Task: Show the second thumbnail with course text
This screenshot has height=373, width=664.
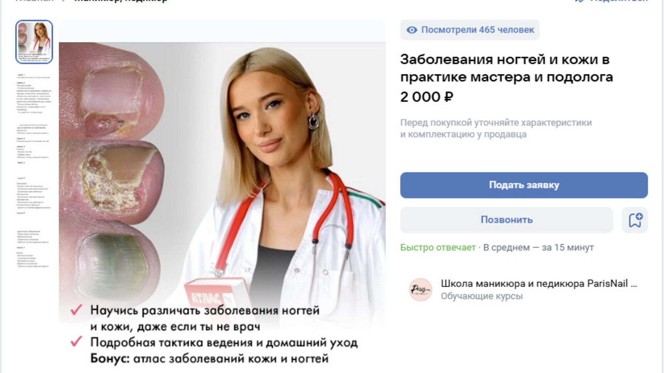Action: (34, 93)
